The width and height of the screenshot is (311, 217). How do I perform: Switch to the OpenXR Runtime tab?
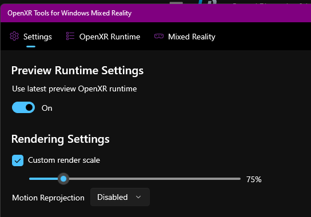point(110,37)
